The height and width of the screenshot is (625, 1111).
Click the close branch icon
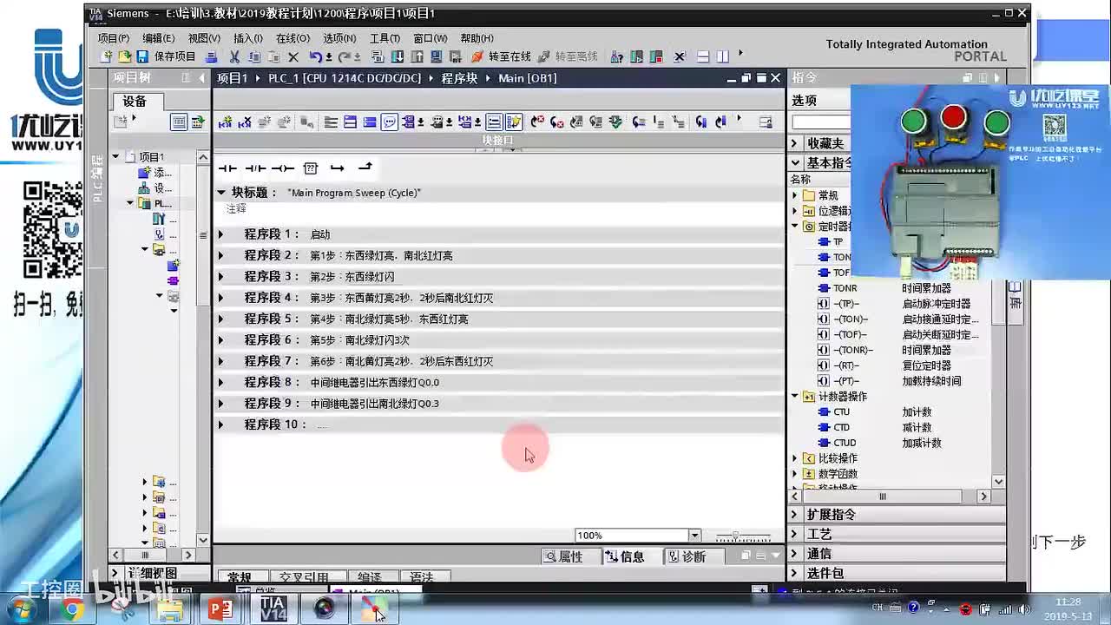coord(365,168)
